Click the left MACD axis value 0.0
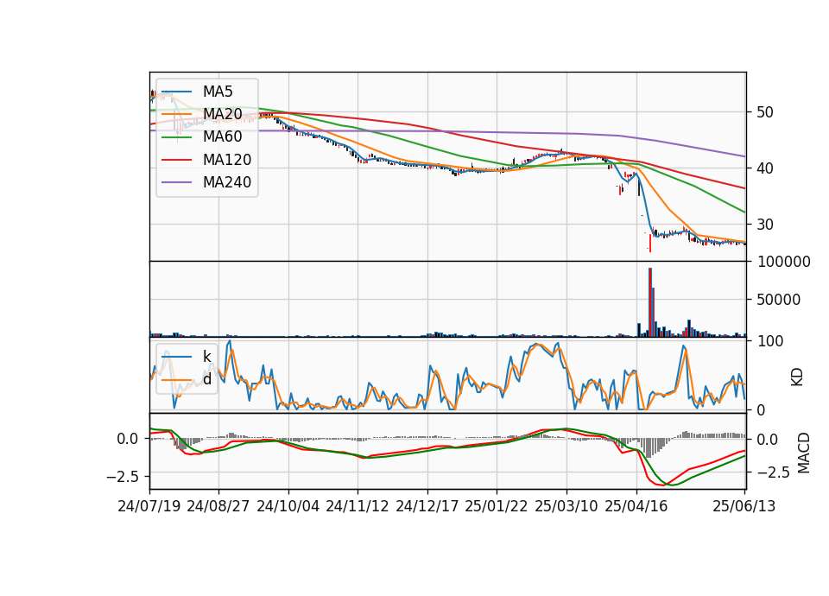Screen dimensions: 829x596 pyautogui.click(x=128, y=439)
